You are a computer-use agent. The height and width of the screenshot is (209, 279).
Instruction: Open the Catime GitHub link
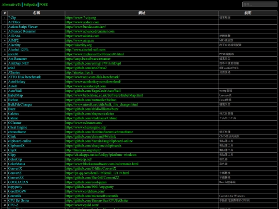[x=91, y=118]
